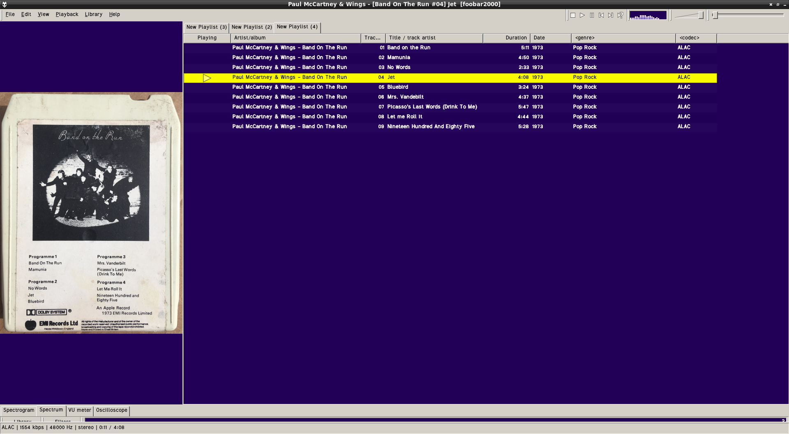
Task: Open the Help menu
Action: click(x=115, y=14)
